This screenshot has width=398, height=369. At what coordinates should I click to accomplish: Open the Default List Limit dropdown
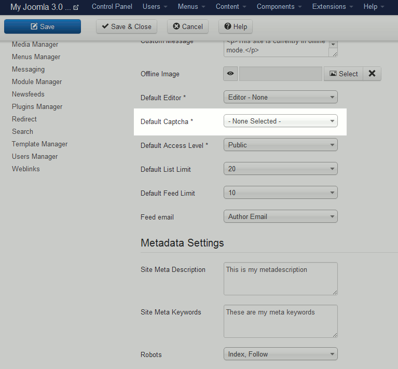pyautogui.click(x=280, y=169)
